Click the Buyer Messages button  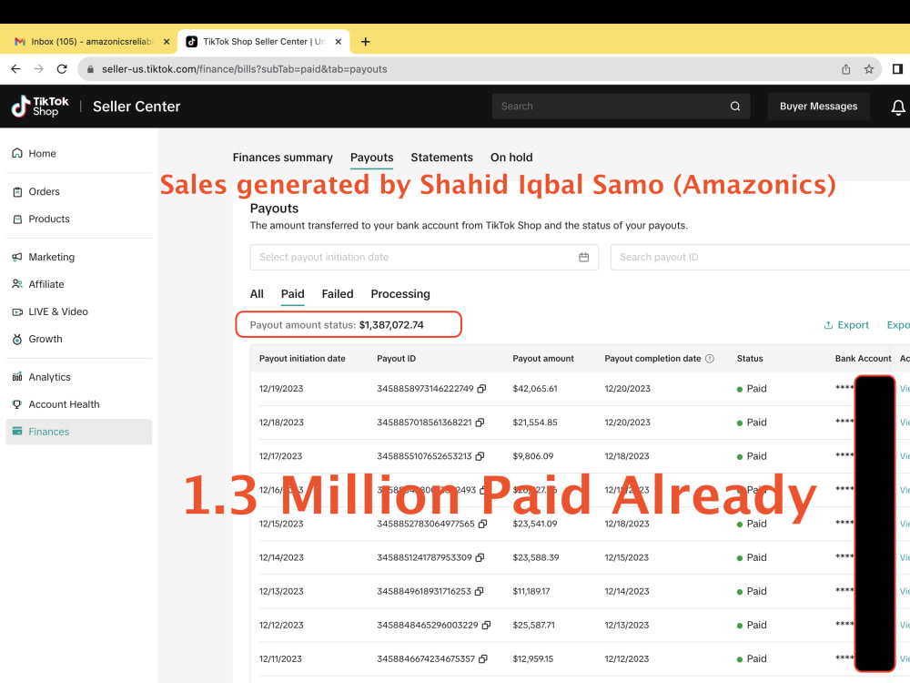tap(818, 107)
